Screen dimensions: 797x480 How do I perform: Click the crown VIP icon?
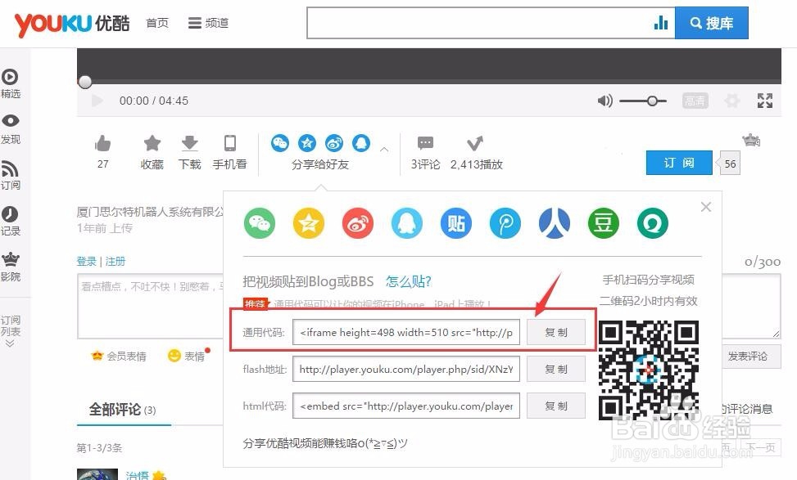751,140
